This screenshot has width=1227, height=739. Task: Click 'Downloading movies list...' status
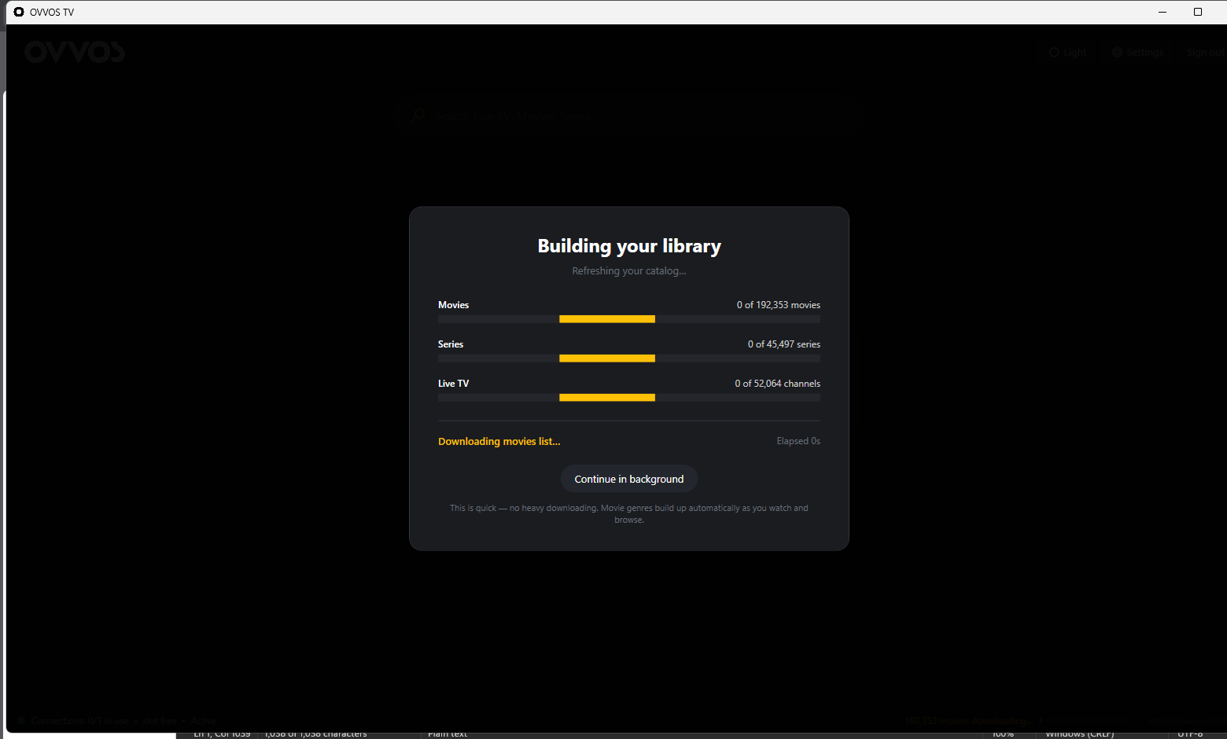(x=499, y=442)
